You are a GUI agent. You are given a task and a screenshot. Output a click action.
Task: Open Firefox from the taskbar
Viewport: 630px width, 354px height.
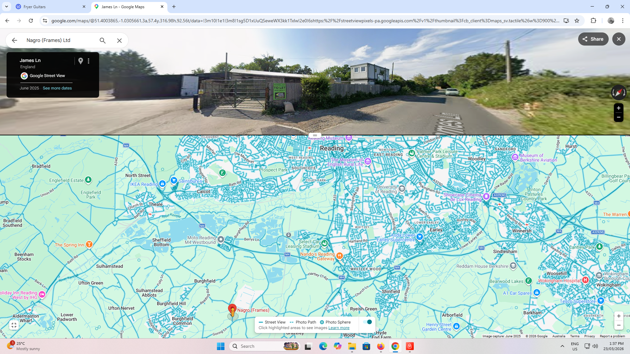381,346
